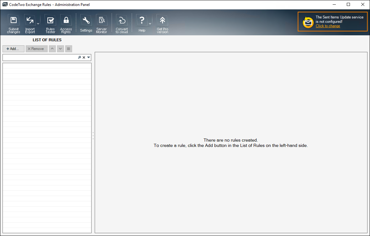Expand the Import Export dropdown arrow
370x236 pixels.
[x=38, y=24]
